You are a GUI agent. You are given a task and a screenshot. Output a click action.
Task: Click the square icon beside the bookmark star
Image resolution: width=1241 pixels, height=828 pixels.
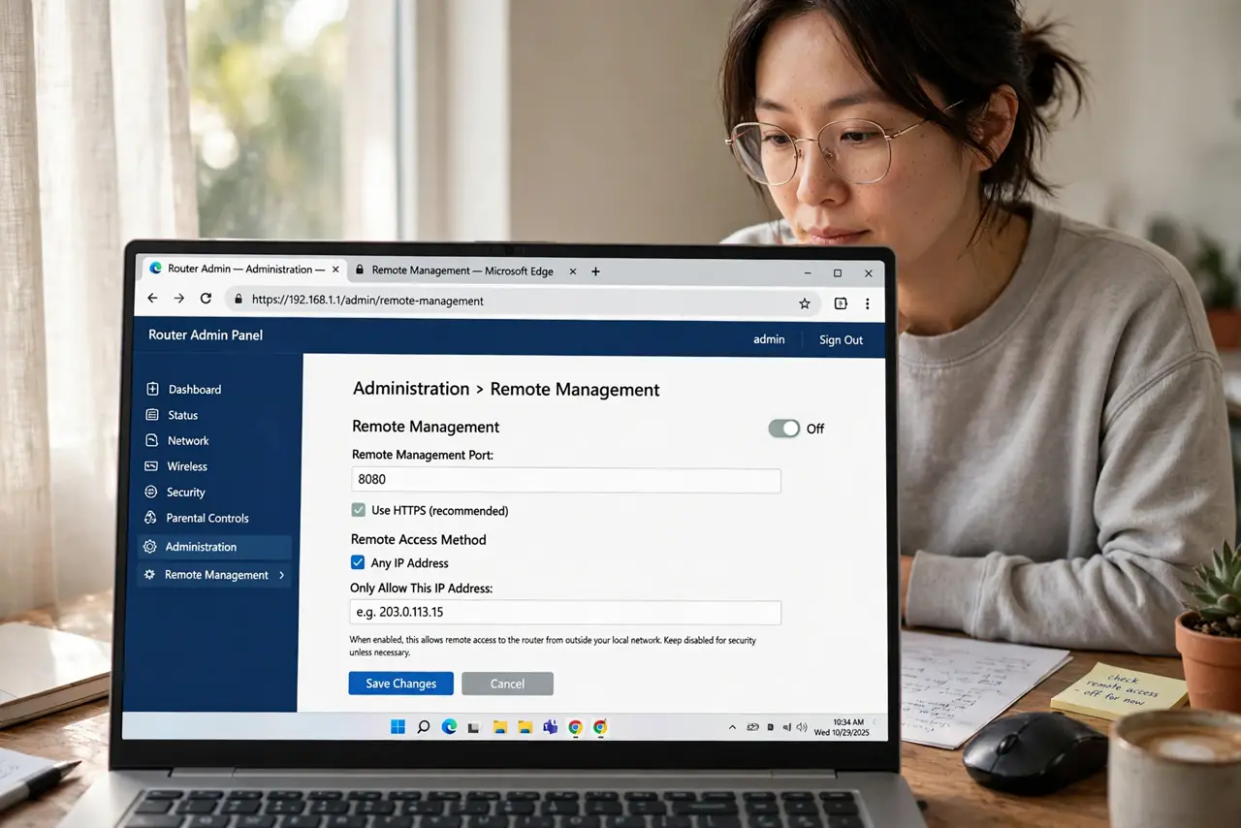point(841,303)
